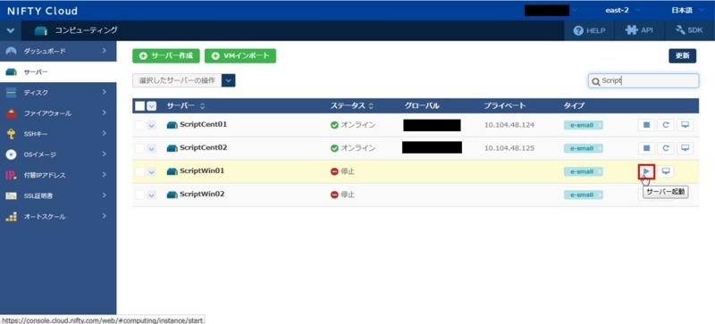Open console for ScriptWin01

pyautogui.click(x=666, y=171)
